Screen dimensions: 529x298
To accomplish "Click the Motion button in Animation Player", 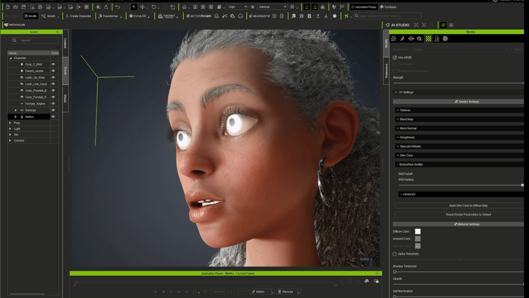I will (x=260, y=292).
